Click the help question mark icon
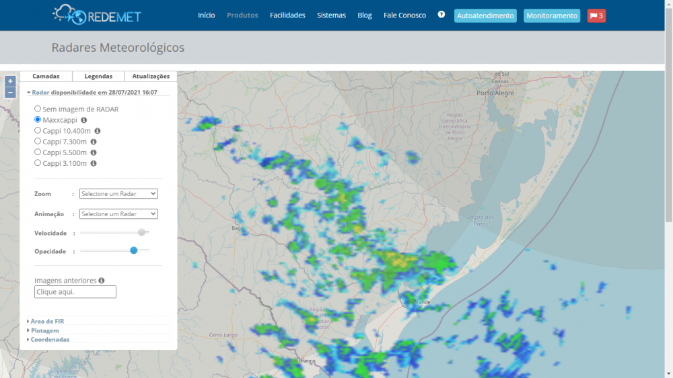 [x=441, y=14]
